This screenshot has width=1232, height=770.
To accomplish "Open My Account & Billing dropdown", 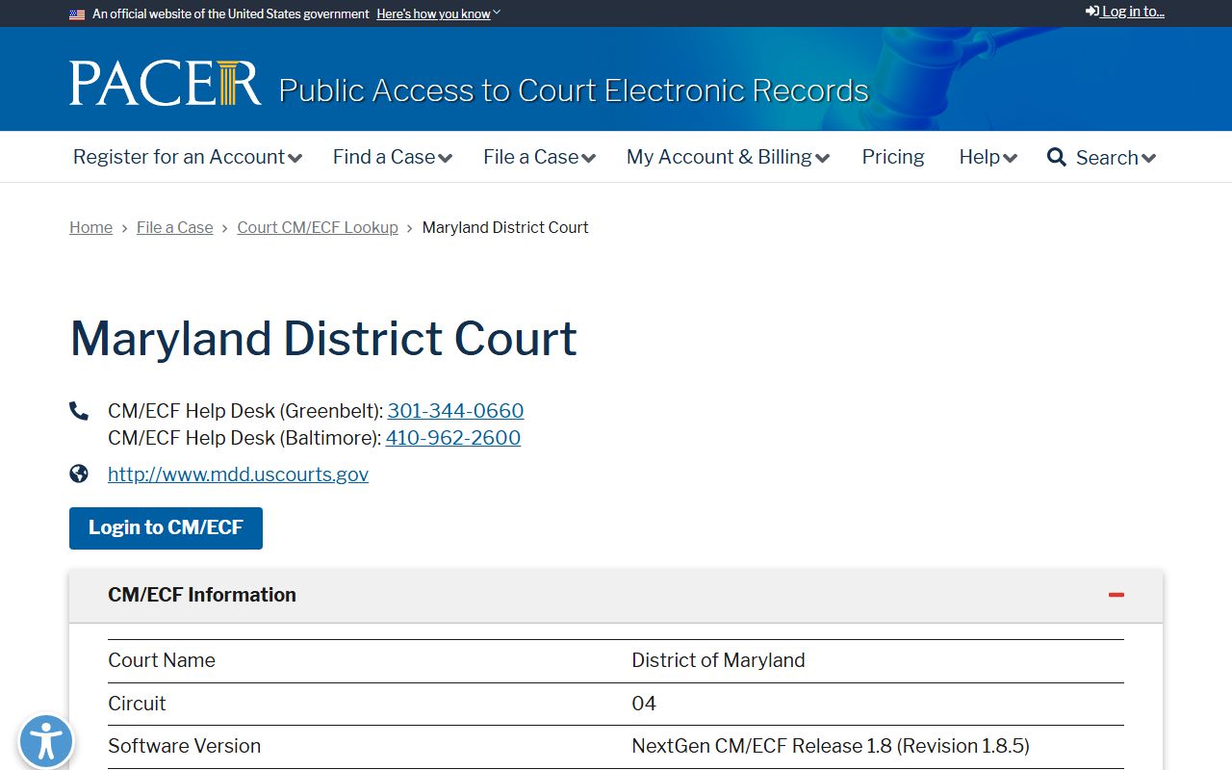I will click(x=728, y=157).
